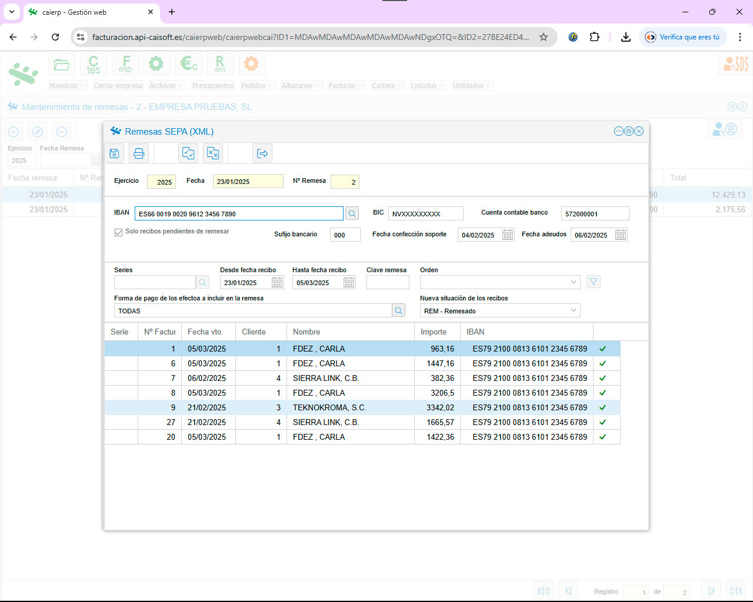Click the Clave remesa field
Image resolution: width=753 pixels, height=602 pixels.
point(388,282)
